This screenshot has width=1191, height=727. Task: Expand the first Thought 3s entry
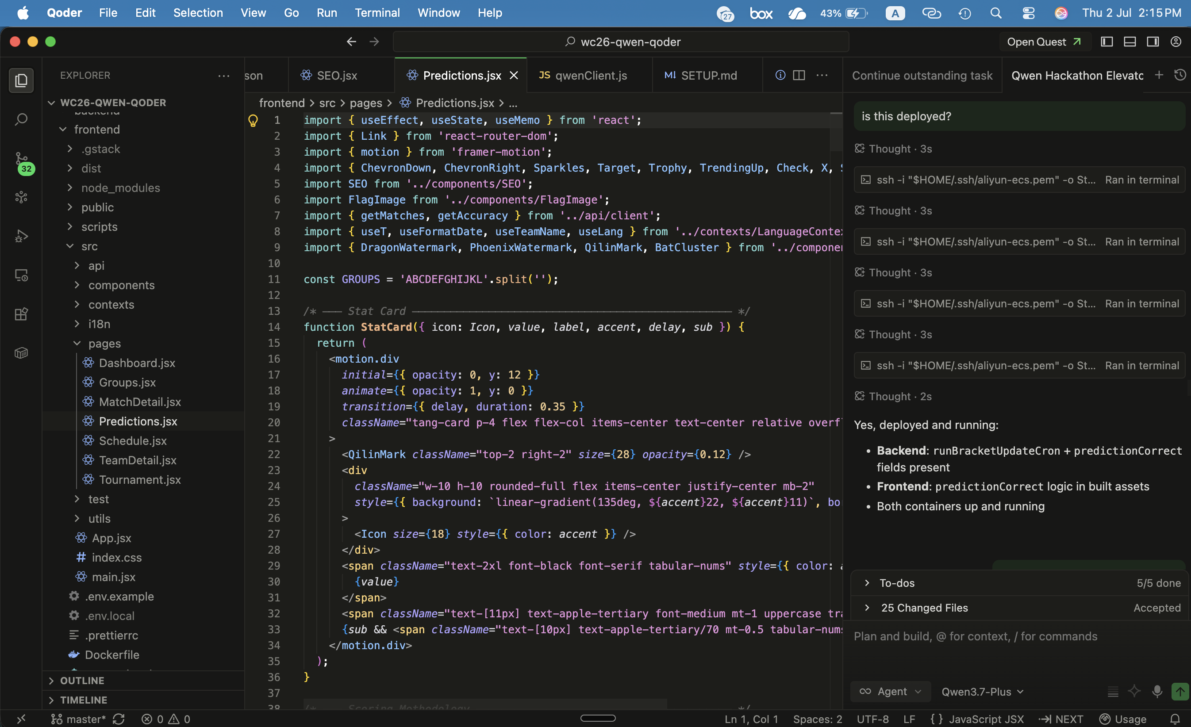[893, 149]
